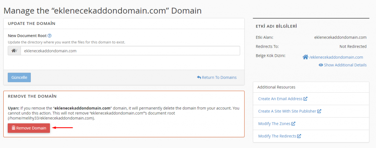
Task: Click external link icon after Modify The Redirects
Action: (299, 136)
